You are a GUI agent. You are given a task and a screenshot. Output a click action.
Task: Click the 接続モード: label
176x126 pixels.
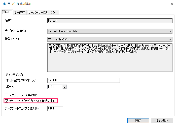coord(12,39)
